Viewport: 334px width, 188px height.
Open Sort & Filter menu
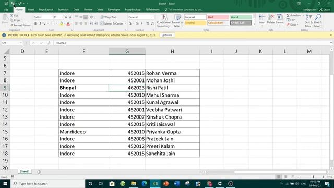(308, 21)
